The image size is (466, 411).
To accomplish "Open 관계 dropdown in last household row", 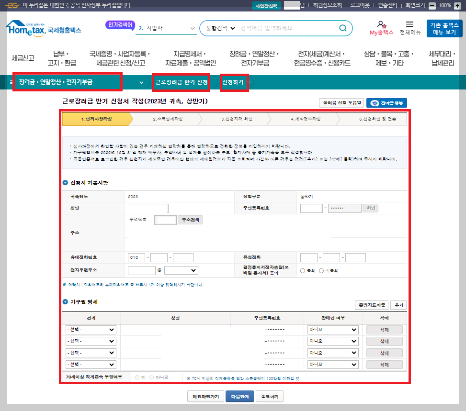I will tap(91, 365).
